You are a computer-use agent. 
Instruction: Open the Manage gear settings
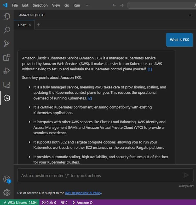(x=7, y=193)
